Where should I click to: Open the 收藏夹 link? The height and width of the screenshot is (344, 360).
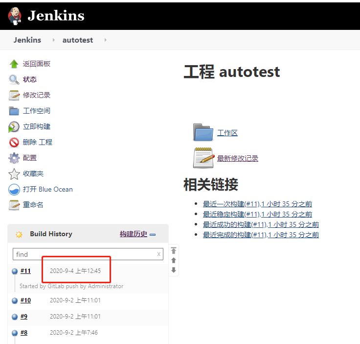point(33,173)
